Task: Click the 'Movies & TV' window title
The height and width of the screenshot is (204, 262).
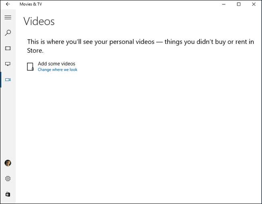Action: (31, 4)
